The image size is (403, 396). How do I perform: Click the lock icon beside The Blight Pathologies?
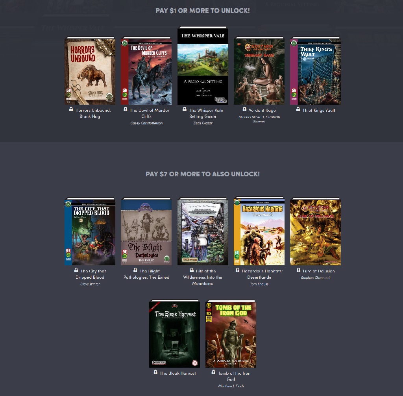[x=135, y=270]
